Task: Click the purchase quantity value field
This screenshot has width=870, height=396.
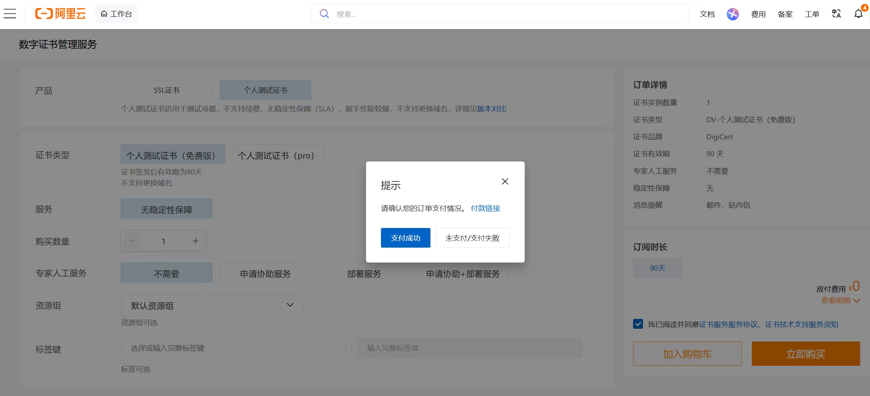Action: (163, 241)
